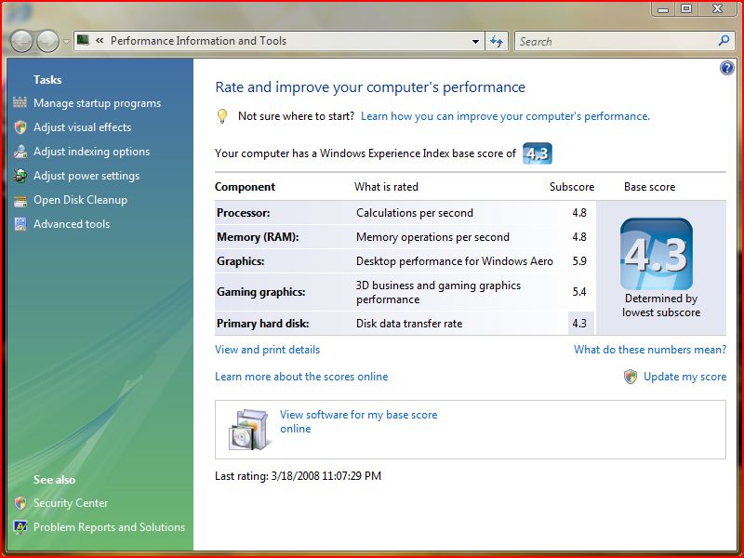The image size is (744, 558).
Task: Click the software box and CD icon
Action: point(250,430)
